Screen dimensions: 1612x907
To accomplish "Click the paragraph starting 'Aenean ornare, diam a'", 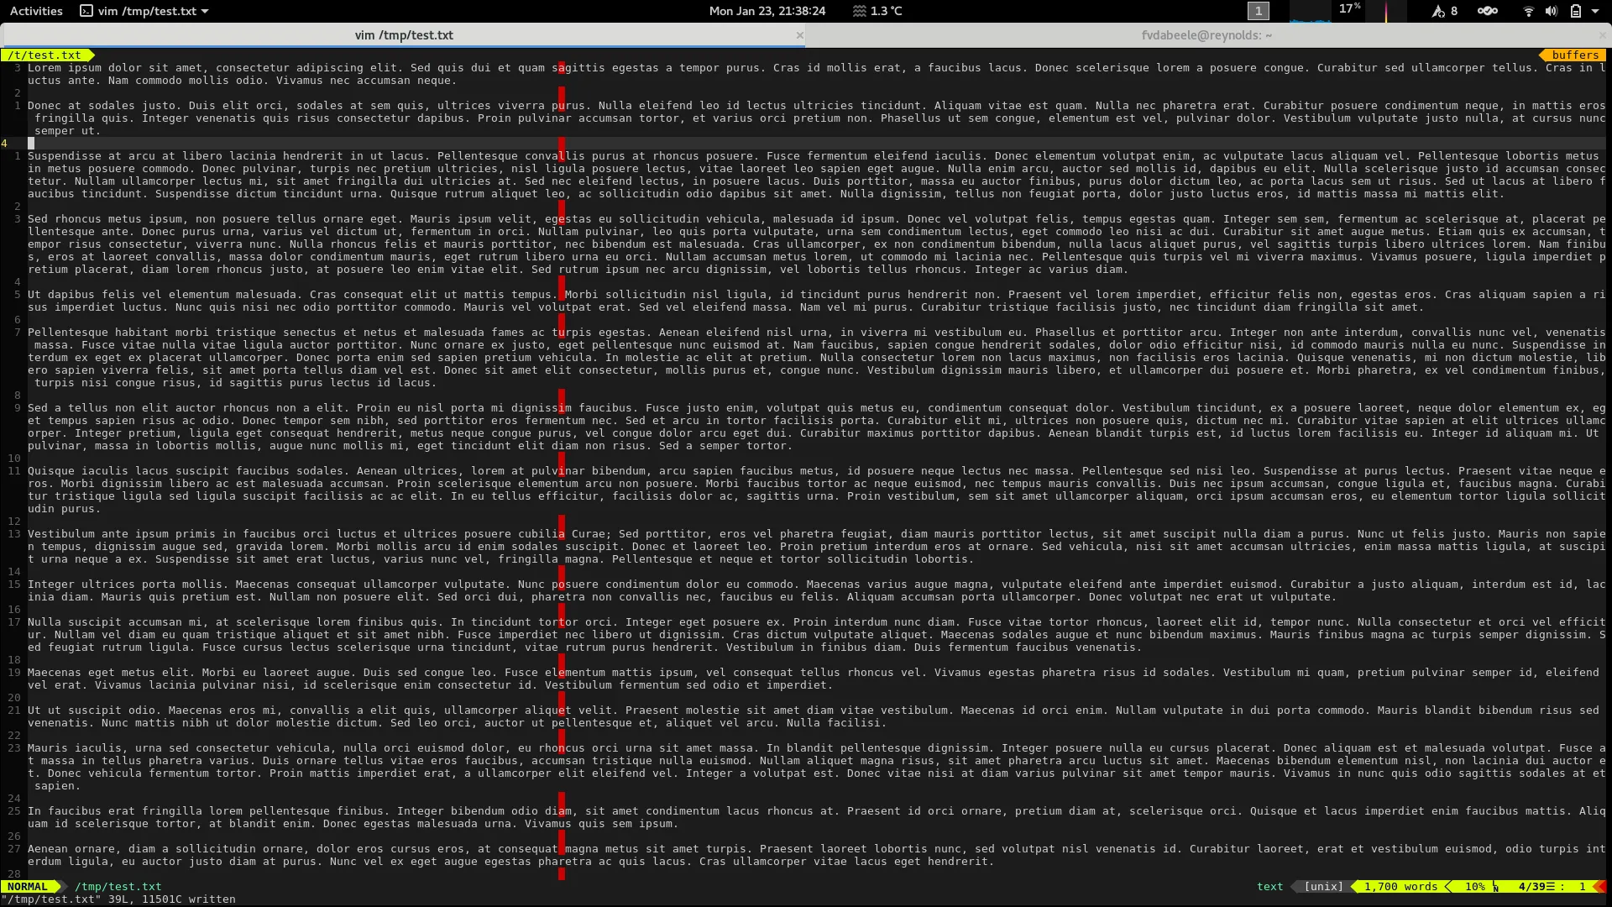I will click(x=816, y=855).
